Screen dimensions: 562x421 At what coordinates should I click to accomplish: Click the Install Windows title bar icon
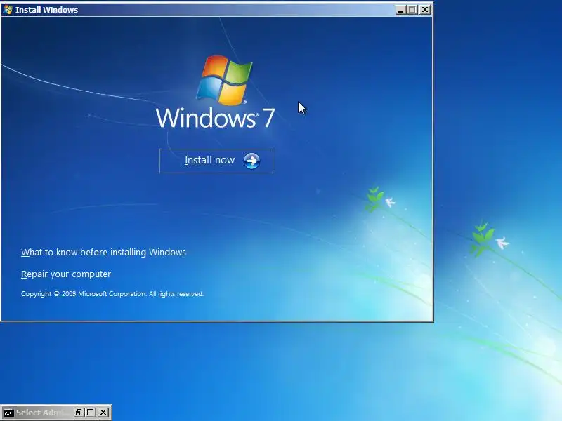click(x=8, y=10)
